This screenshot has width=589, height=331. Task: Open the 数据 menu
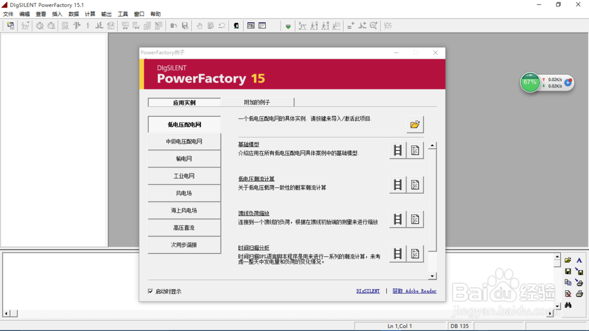click(74, 14)
